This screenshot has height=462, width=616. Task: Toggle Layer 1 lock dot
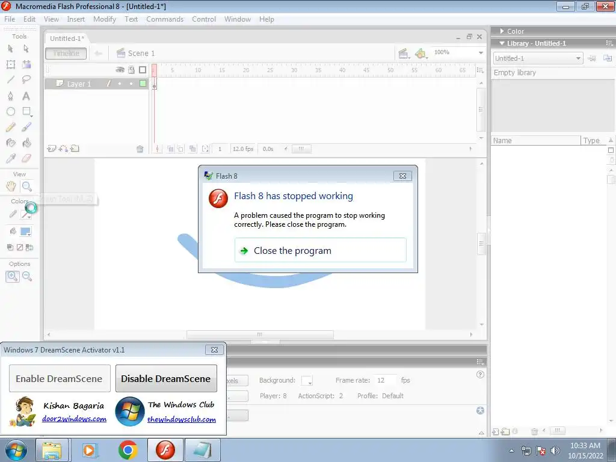pyautogui.click(x=131, y=84)
